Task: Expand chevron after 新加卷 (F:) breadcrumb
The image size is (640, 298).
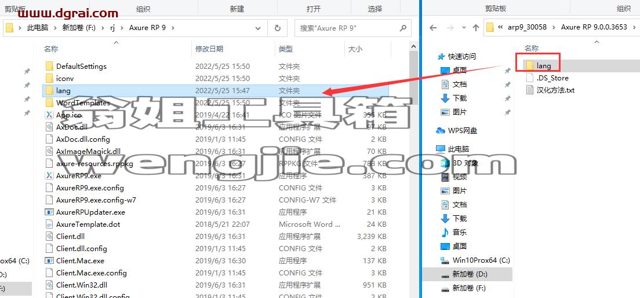Action: pyautogui.click(x=102, y=28)
